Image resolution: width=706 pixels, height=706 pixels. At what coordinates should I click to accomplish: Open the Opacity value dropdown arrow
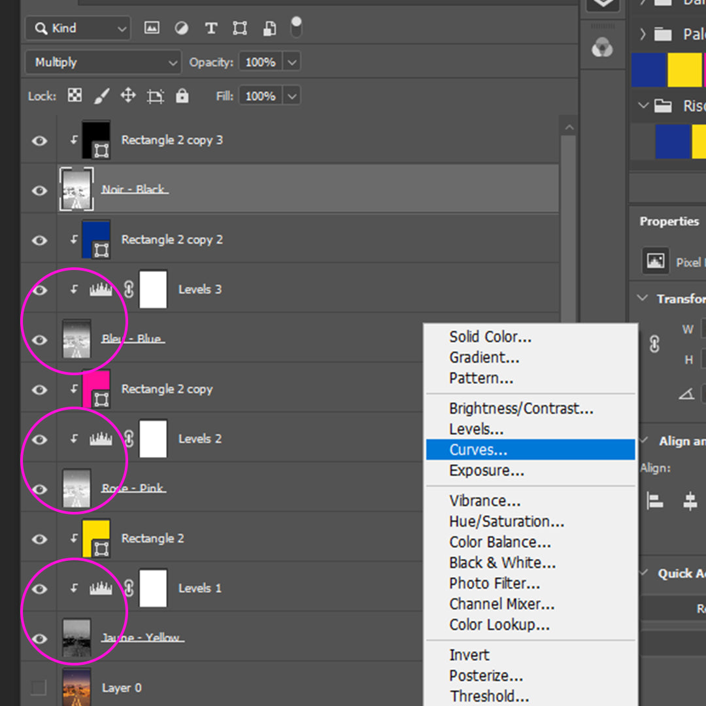click(x=292, y=63)
